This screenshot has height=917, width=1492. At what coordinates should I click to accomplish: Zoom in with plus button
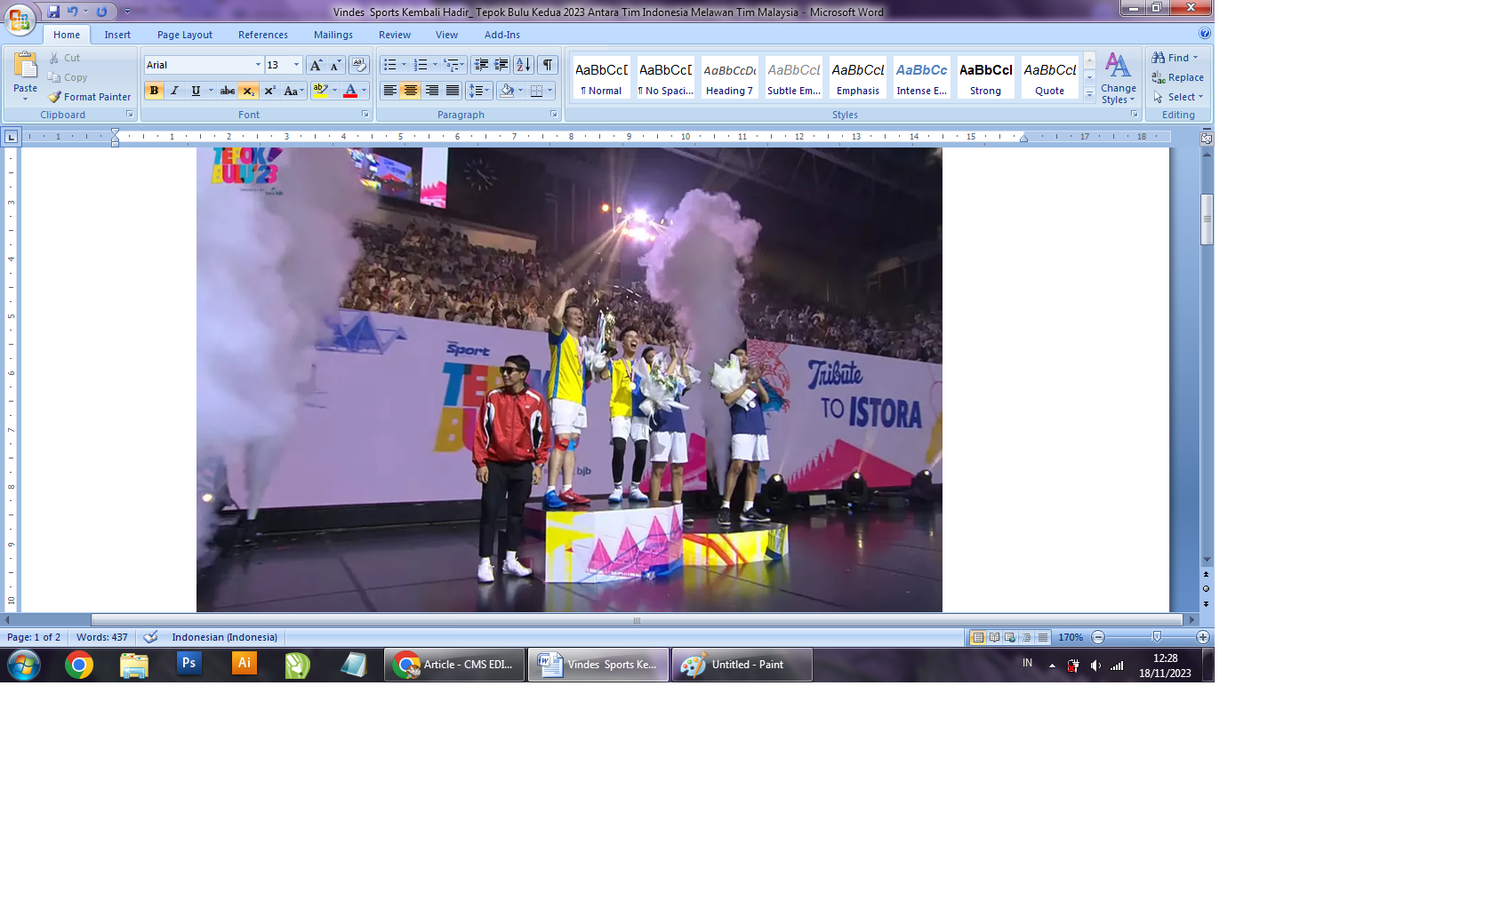pyautogui.click(x=1203, y=637)
